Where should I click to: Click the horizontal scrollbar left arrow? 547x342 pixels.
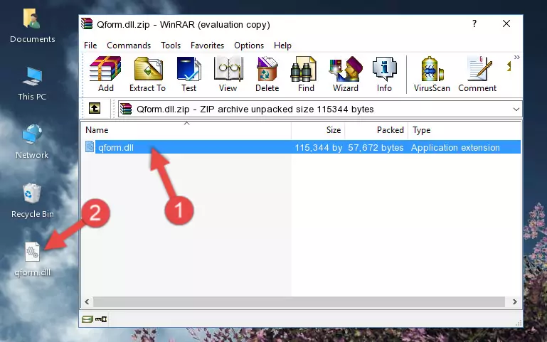pyautogui.click(x=87, y=301)
